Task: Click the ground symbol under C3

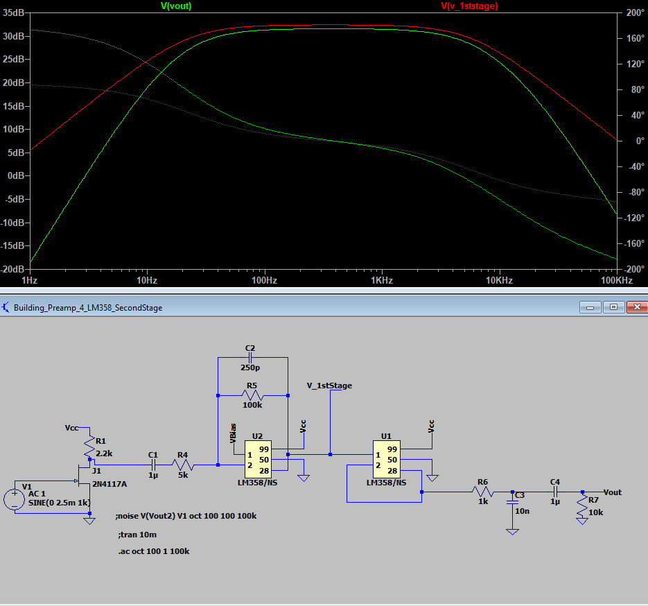Action: click(512, 532)
